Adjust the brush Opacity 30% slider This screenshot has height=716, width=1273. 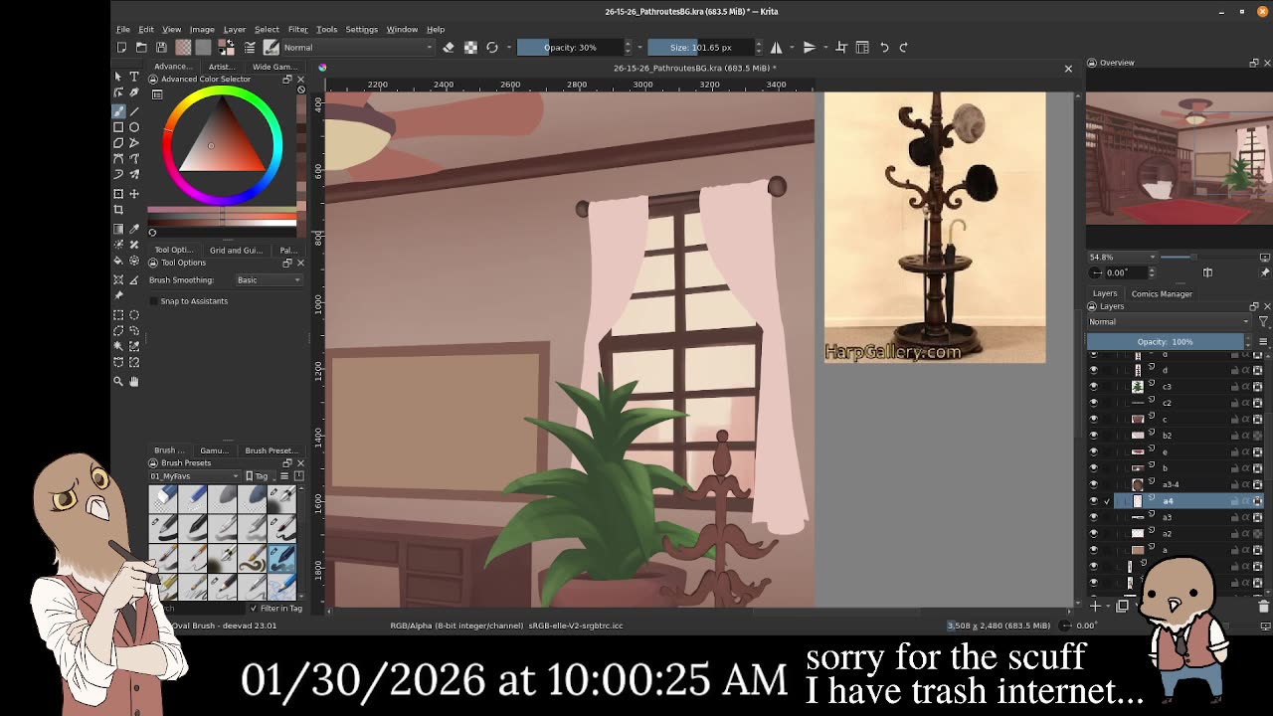click(571, 47)
